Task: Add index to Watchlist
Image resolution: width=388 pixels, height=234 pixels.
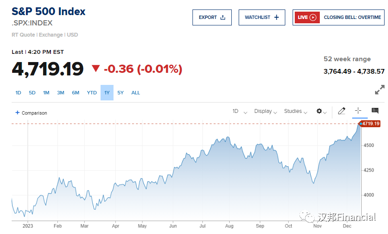Action: coord(262,17)
